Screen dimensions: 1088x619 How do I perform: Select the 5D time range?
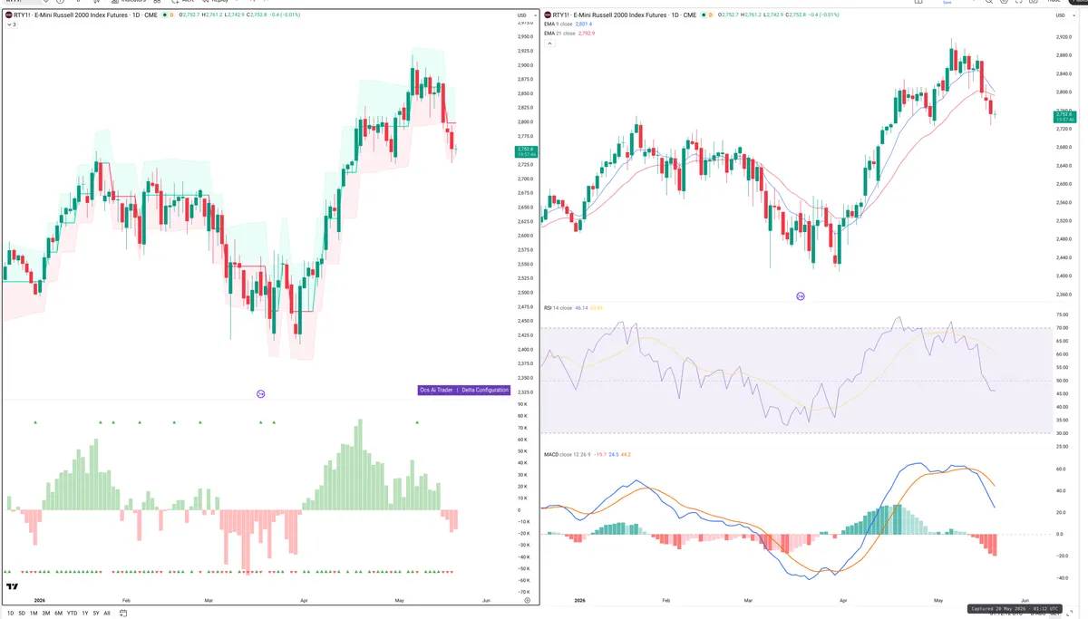pos(22,614)
